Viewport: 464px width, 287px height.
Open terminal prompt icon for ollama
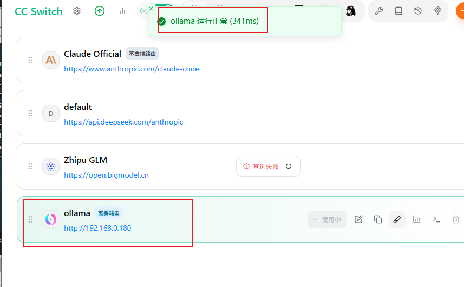click(436, 219)
